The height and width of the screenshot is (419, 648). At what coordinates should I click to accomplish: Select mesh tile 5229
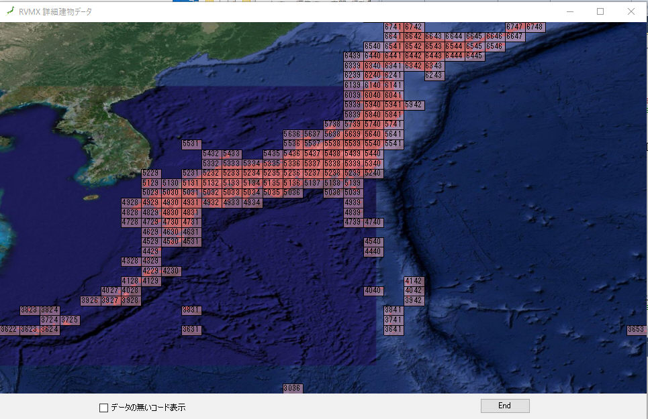coord(151,174)
